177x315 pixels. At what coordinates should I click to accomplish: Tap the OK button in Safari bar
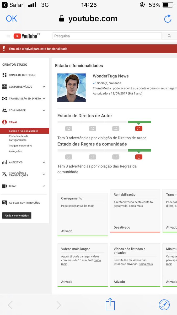pos(12,19)
